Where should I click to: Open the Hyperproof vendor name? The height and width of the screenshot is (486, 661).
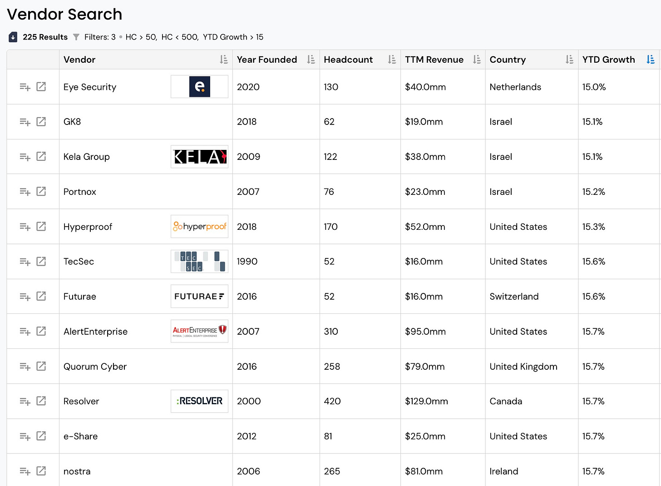[x=88, y=227]
